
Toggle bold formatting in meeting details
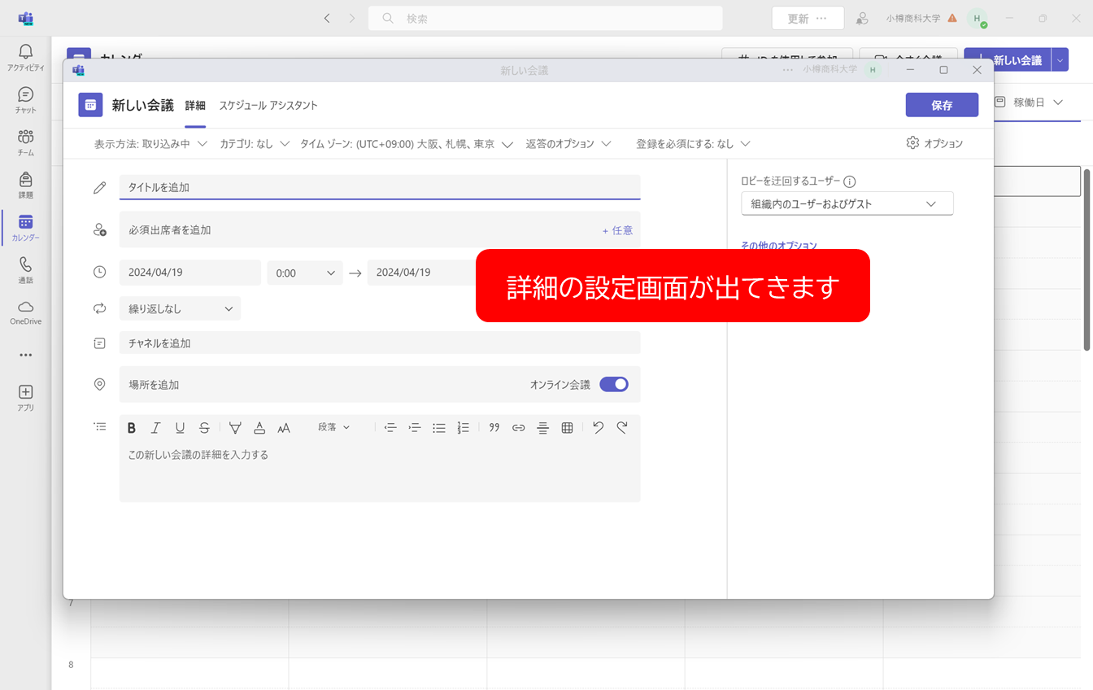[x=132, y=428]
